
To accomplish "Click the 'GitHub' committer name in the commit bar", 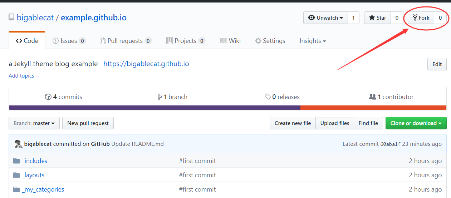I will tap(100, 144).
